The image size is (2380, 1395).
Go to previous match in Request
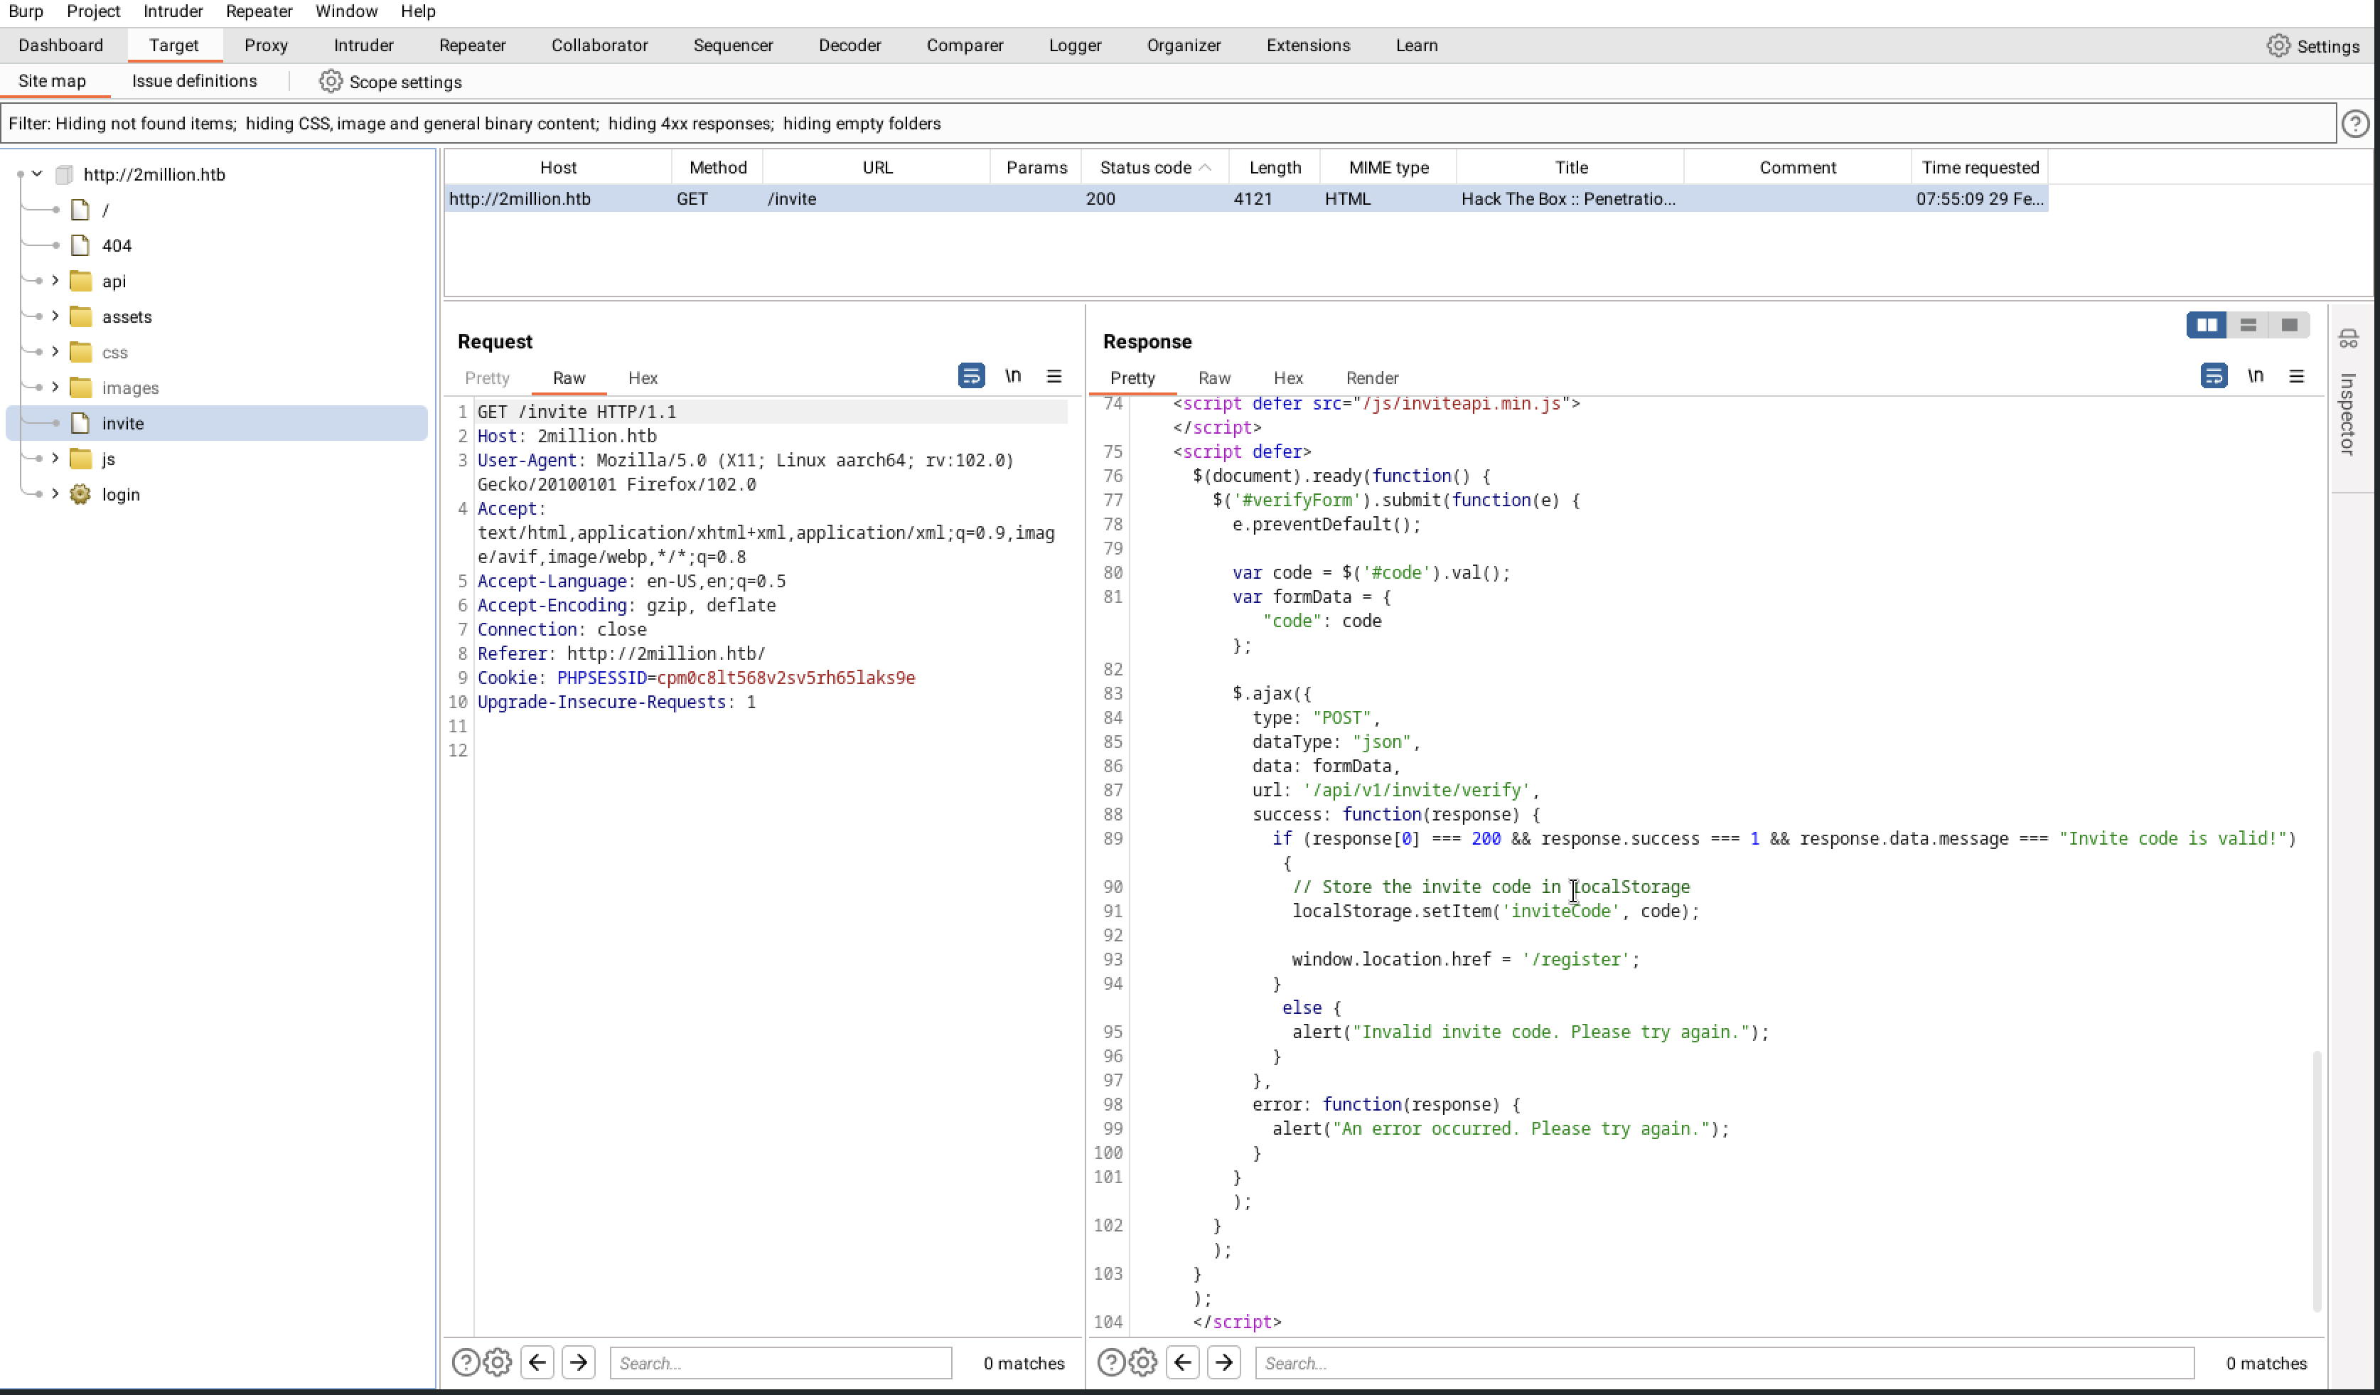537,1363
